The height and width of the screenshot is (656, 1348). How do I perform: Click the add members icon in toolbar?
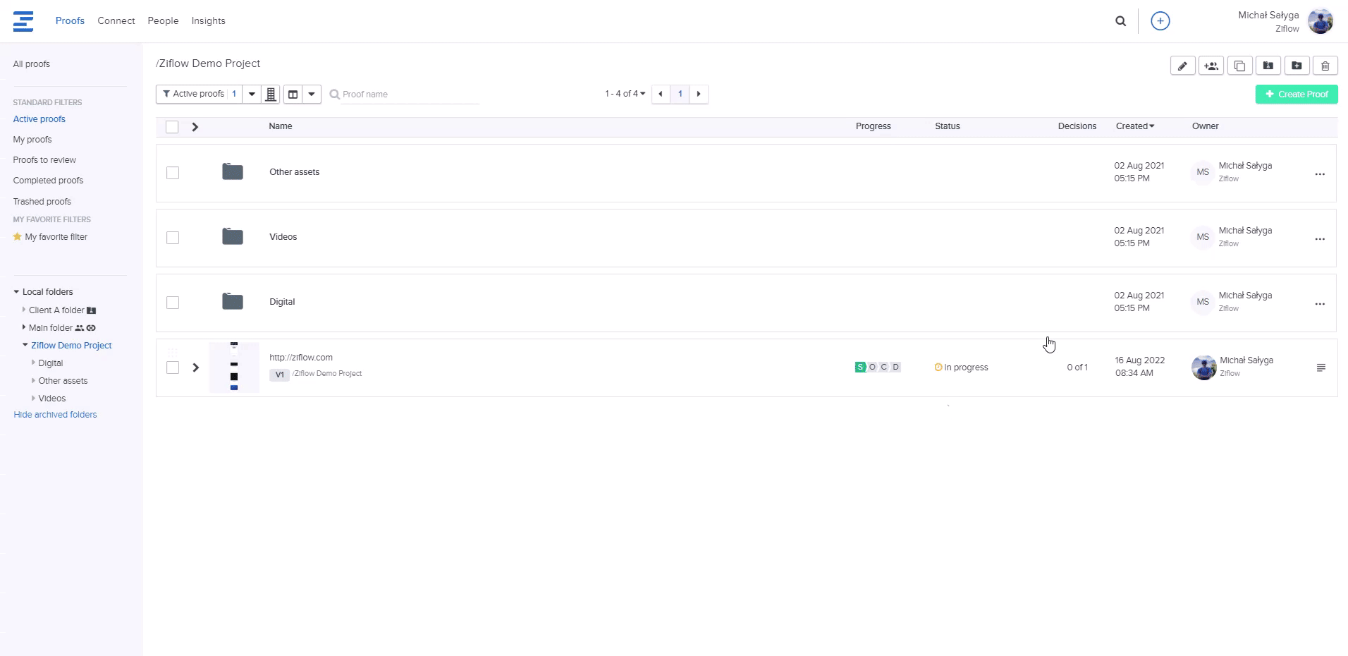point(1211,66)
